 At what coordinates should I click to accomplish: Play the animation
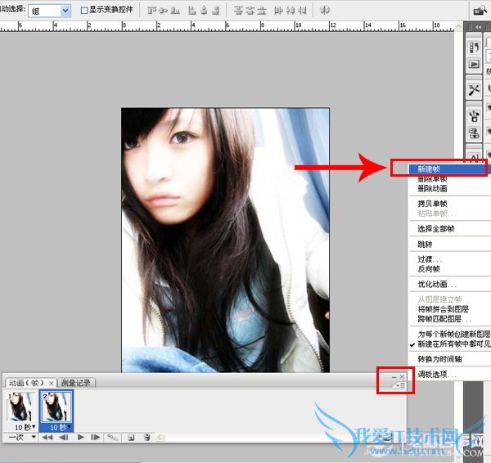click(80, 438)
